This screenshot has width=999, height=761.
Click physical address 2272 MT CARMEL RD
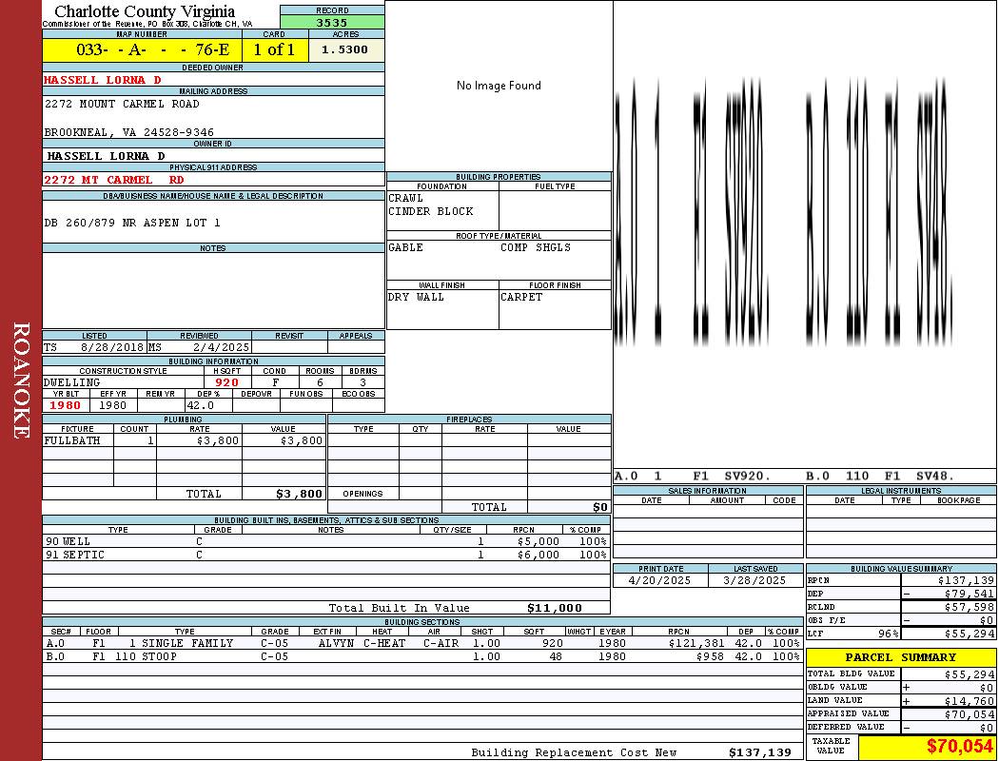(x=113, y=180)
